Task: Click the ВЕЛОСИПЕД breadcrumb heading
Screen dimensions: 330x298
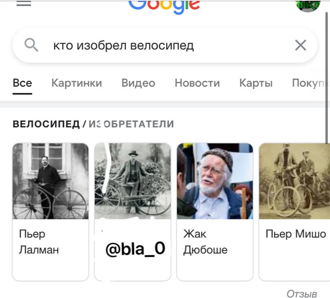Action: [x=46, y=124]
